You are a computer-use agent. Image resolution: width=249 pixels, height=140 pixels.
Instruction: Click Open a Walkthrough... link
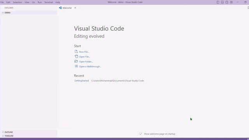pyautogui.click(x=90, y=66)
